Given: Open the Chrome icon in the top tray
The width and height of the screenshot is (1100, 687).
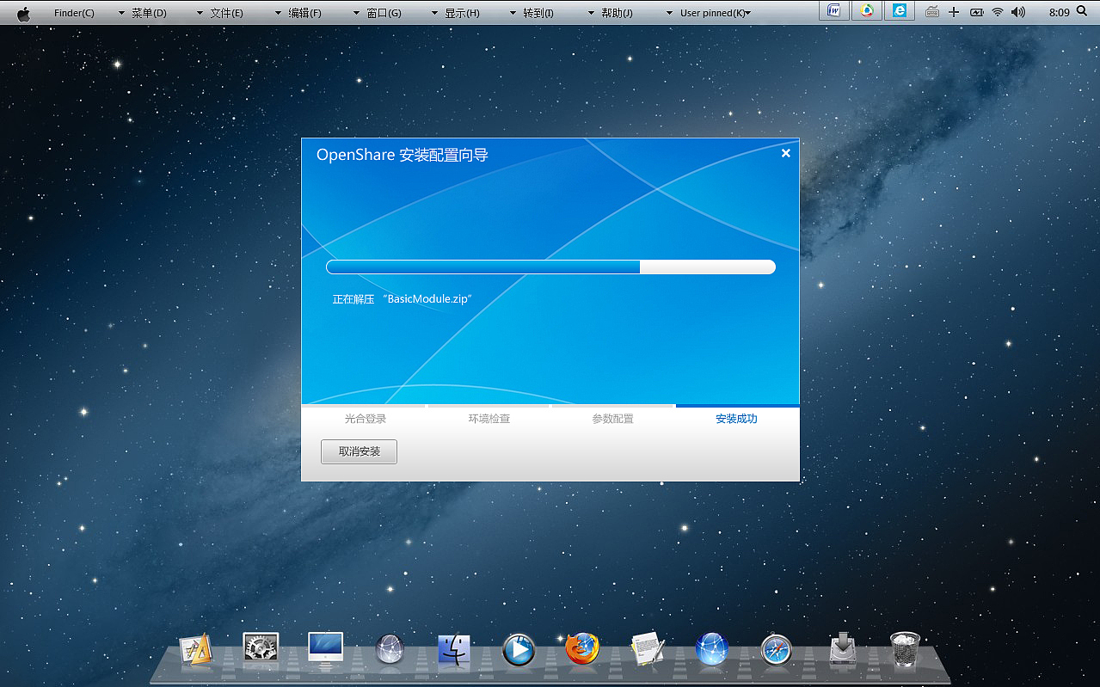Looking at the screenshot, I should tap(867, 11).
